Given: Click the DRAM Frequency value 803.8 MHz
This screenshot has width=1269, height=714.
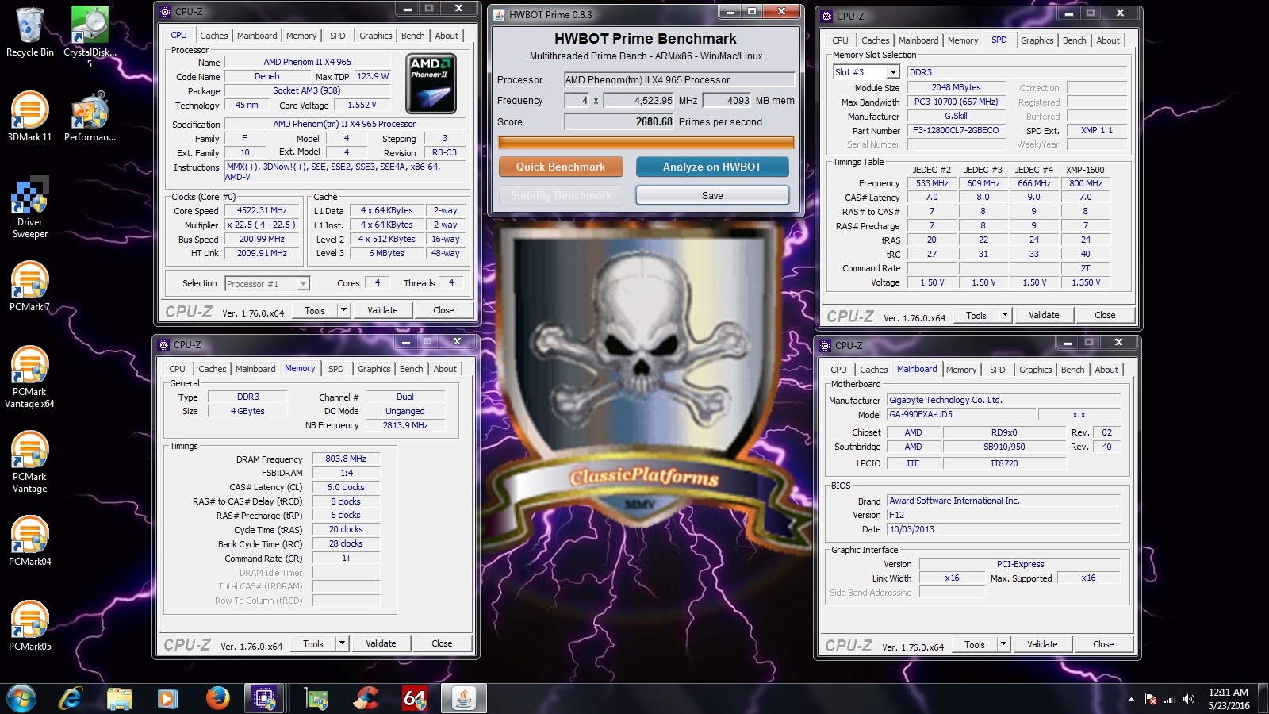Looking at the screenshot, I should [x=346, y=459].
